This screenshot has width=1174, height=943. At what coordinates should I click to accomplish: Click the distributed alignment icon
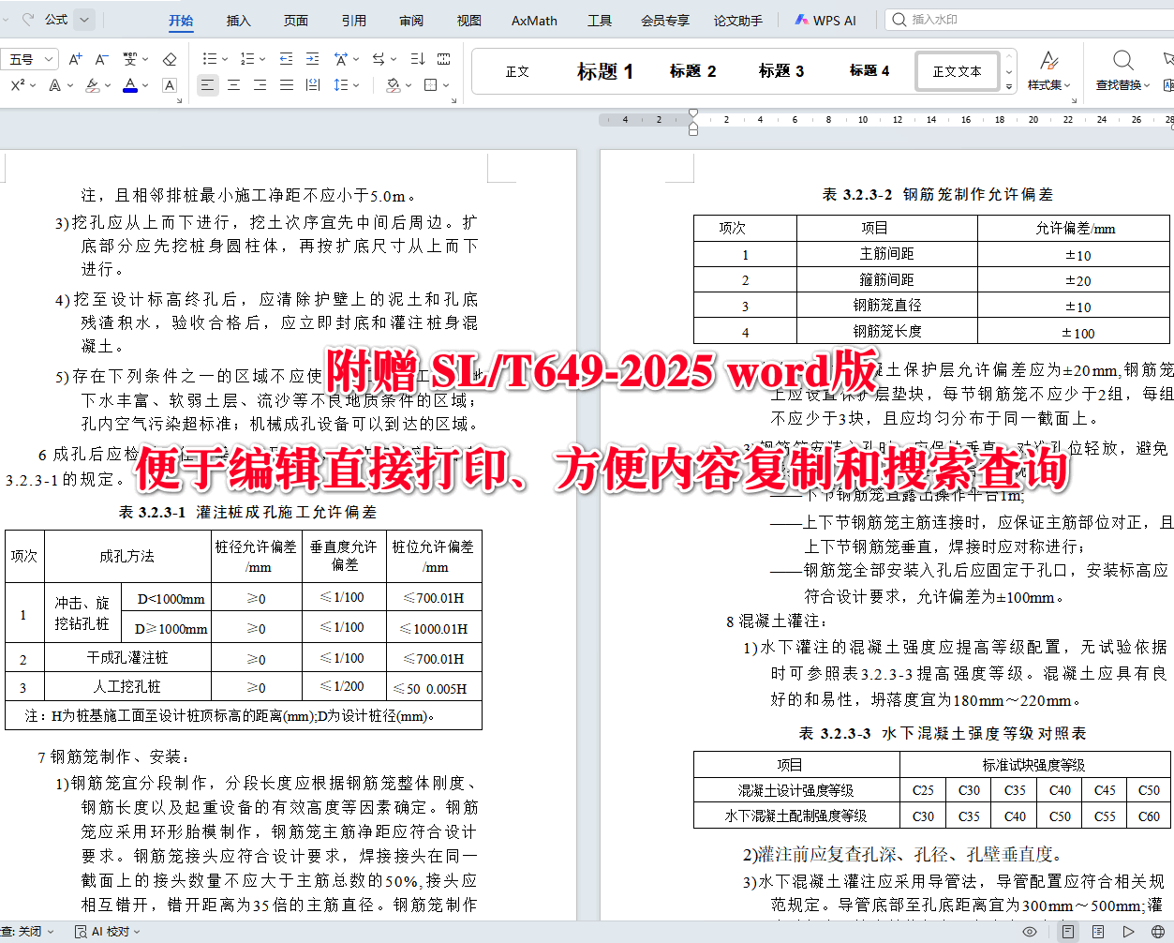313,85
